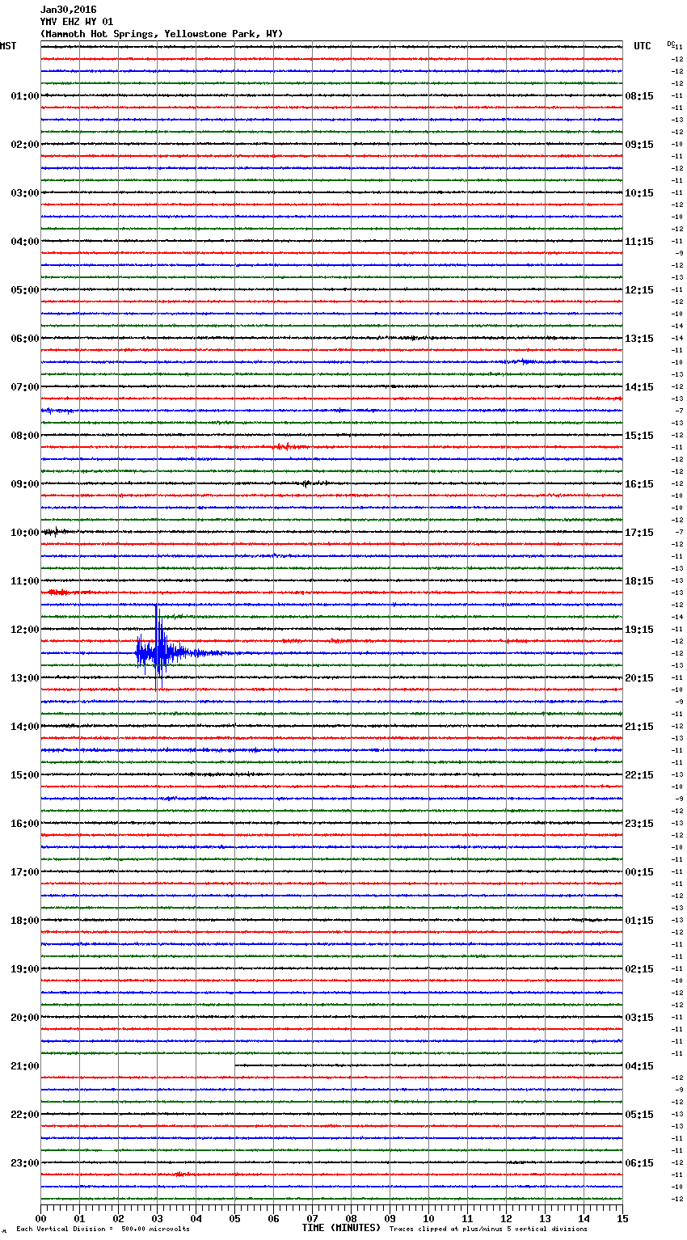Select the 10 minute axis tick label
This screenshot has height=1240, width=687.
[428, 1219]
